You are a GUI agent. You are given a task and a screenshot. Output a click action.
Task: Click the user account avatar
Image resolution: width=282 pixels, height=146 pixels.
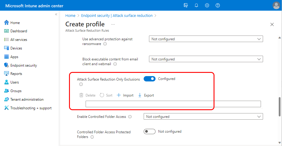click(x=276, y=5)
